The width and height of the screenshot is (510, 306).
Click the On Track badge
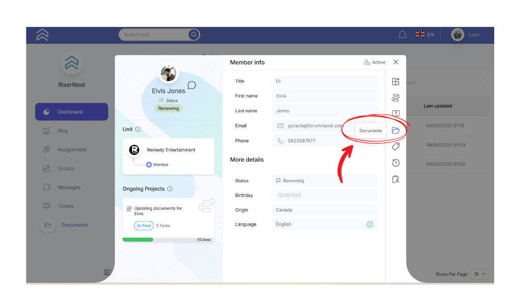[x=144, y=225]
